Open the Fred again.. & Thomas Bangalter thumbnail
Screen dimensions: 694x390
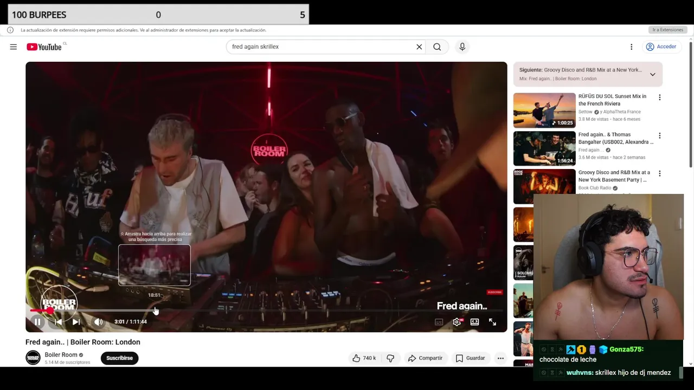(x=544, y=148)
